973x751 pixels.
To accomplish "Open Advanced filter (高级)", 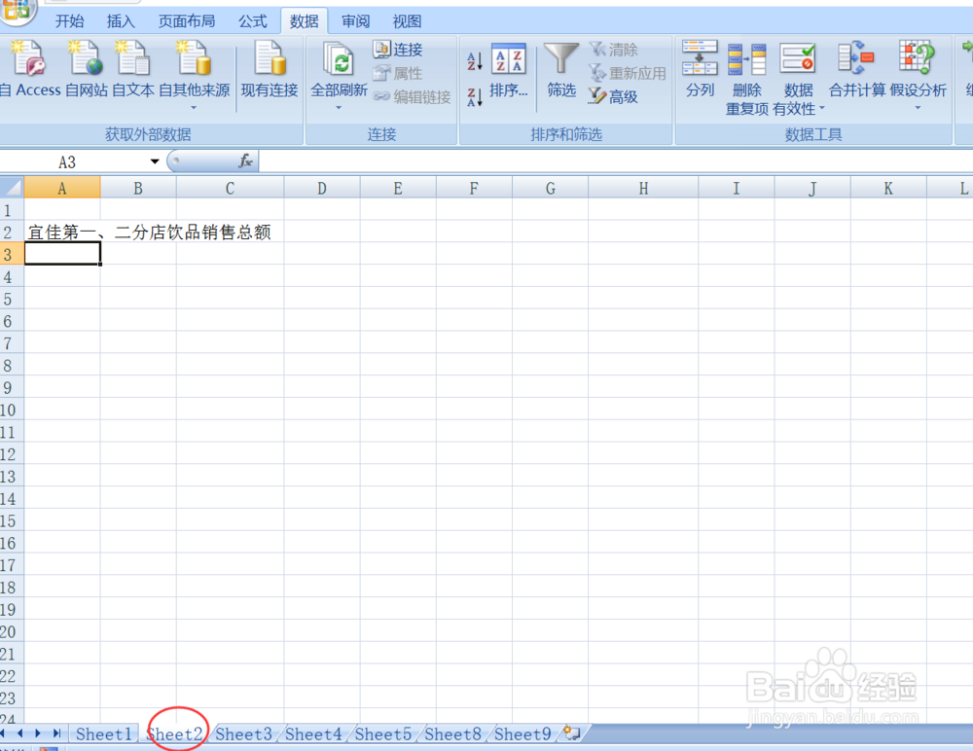I will pyautogui.click(x=613, y=97).
